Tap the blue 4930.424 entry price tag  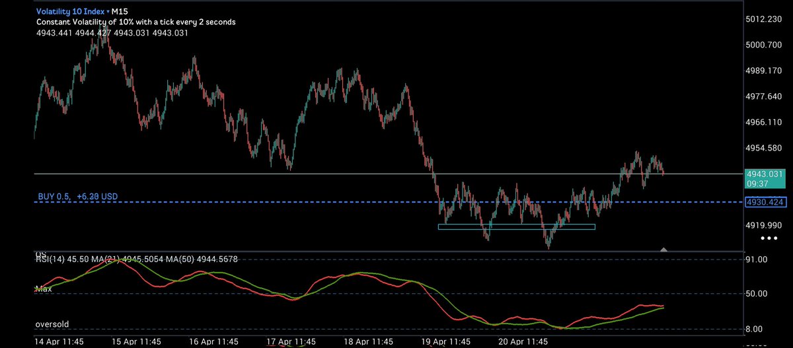click(765, 202)
